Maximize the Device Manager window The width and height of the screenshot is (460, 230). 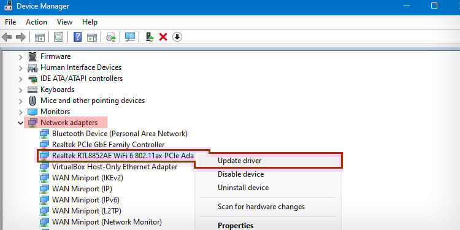pyautogui.click(x=434, y=6)
